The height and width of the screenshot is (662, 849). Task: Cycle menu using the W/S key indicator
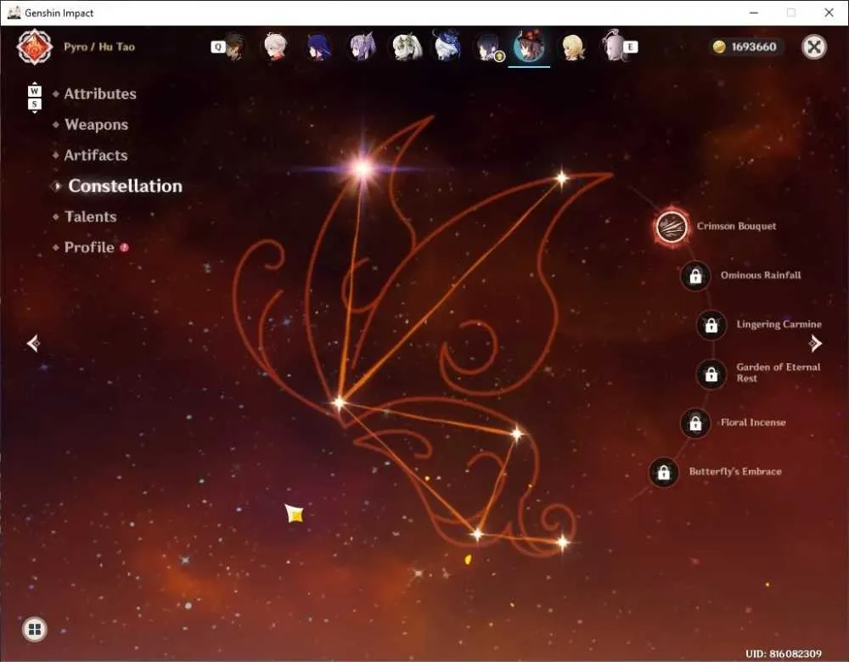click(x=34, y=98)
